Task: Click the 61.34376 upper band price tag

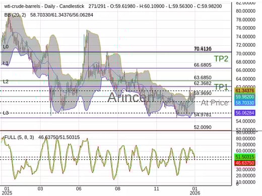Action: [245, 91]
